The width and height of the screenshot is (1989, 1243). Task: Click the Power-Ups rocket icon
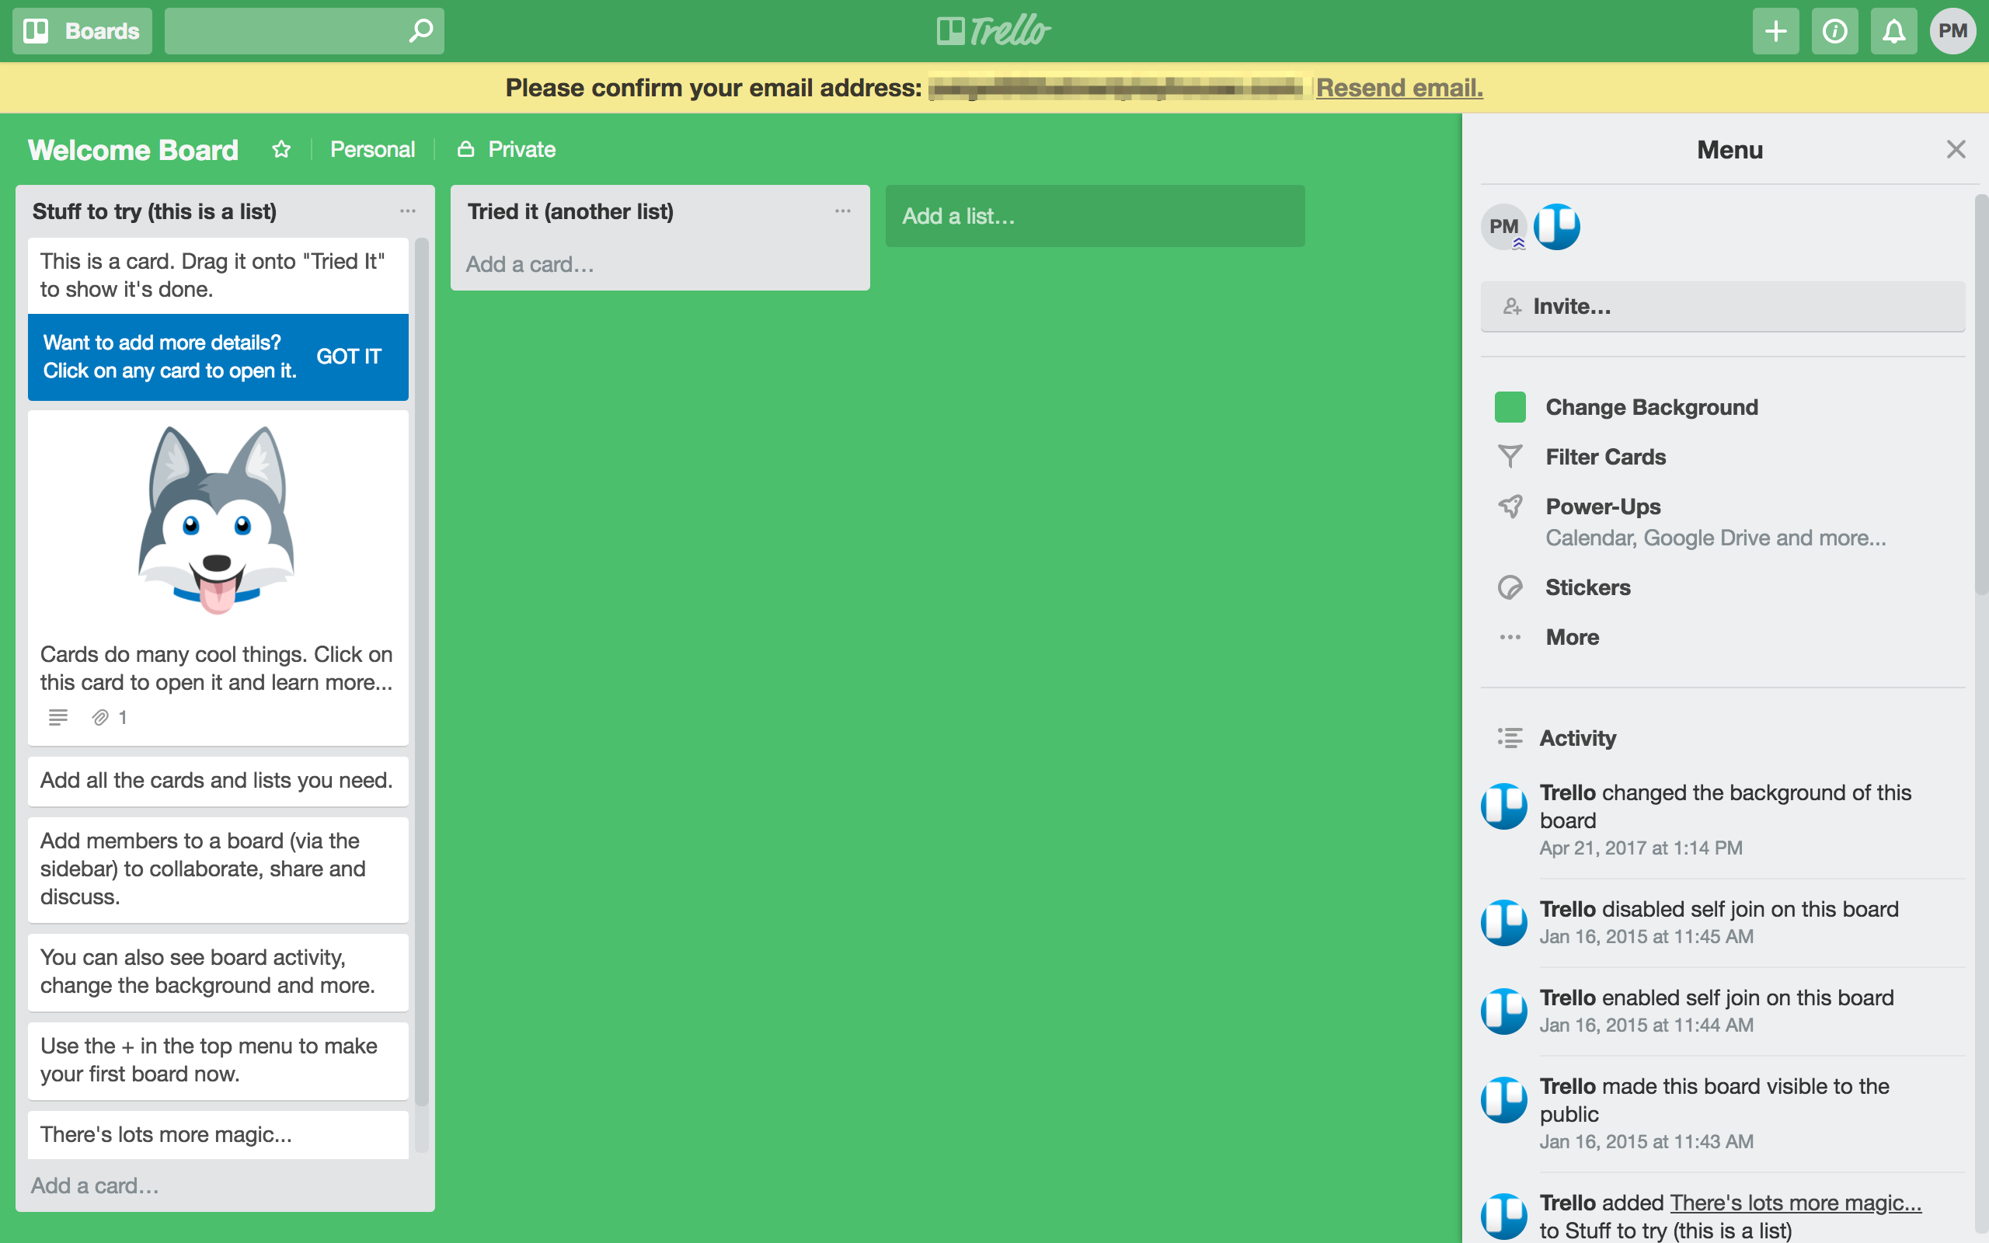1510,507
